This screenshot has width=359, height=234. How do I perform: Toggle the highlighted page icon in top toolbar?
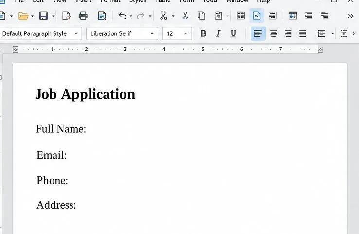tap(257, 16)
